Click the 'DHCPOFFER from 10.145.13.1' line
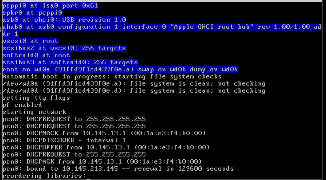Image resolution: width=326 pixels, height=180 pixels. click(106, 147)
